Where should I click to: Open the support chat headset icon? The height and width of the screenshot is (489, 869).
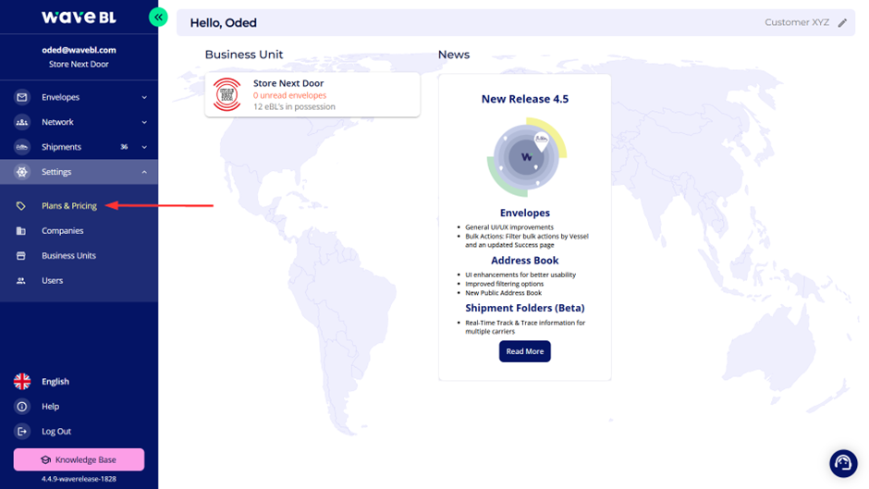click(843, 463)
